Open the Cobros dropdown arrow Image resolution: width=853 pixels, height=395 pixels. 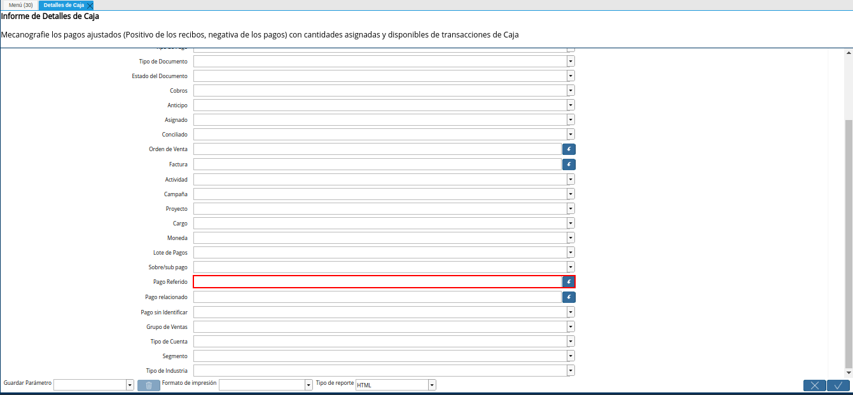(x=571, y=91)
